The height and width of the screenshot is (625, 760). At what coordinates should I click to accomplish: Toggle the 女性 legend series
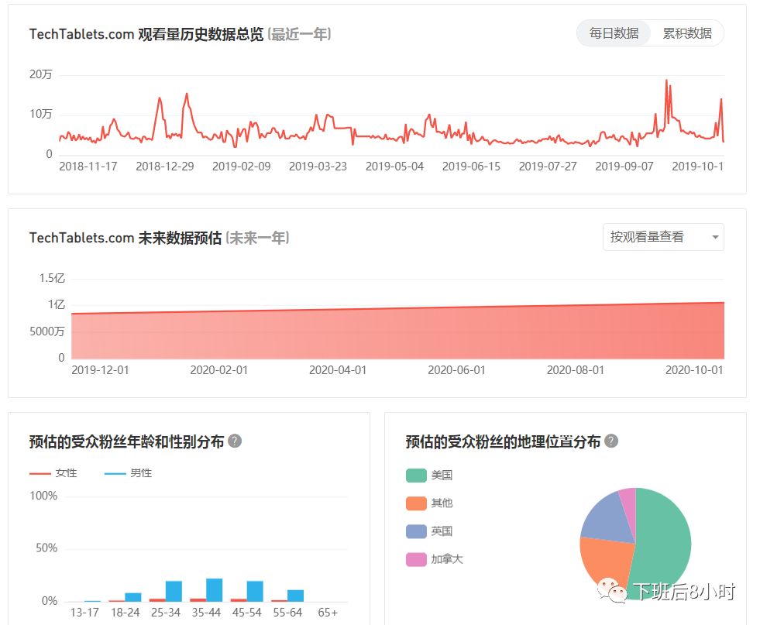coord(53,473)
